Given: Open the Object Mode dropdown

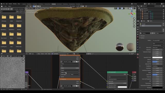Looking at the screenshot, I should [x=31, y=8].
